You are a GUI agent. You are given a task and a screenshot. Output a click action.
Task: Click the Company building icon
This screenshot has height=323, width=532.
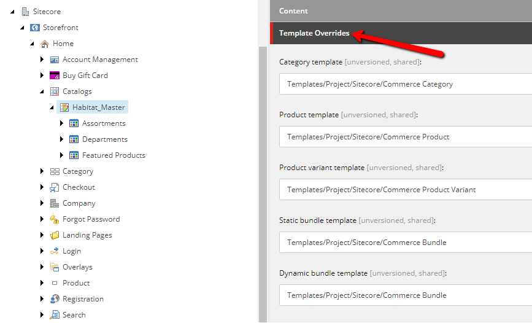click(54, 203)
